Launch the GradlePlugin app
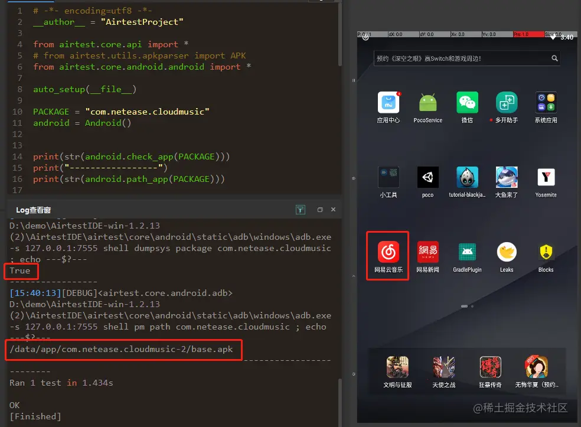 467,252
